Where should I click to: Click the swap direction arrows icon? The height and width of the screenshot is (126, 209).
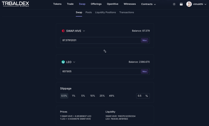[x=105, y=51]
